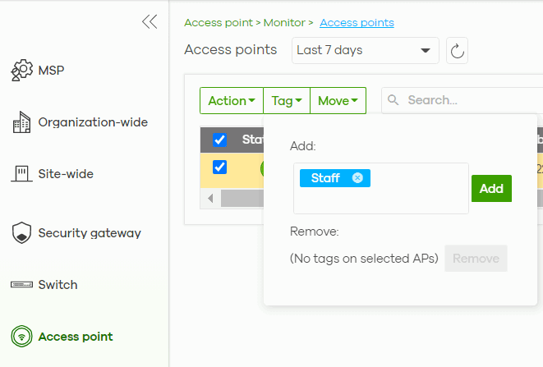The height and width of the screenshot is (367, 543).
Task: Click the Site-wide icon
Action: pos(21,174)
